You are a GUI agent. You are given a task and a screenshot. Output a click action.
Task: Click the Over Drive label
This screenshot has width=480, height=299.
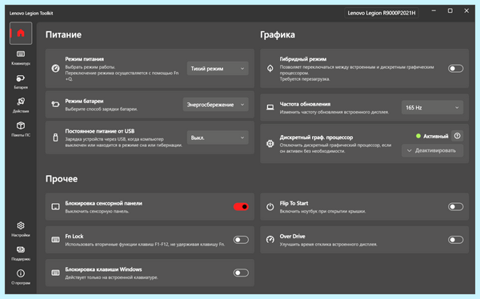292,237
